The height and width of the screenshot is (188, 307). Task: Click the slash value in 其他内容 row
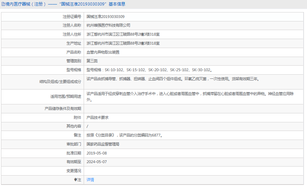[x=87, y=126]
